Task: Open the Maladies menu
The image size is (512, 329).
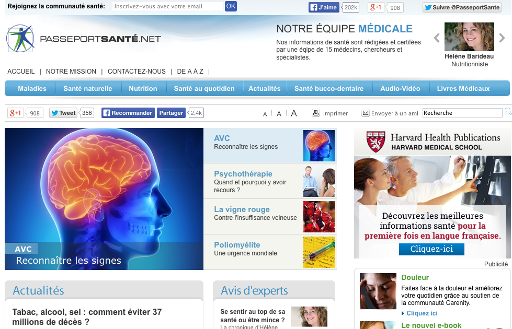Action: [32, 89]
